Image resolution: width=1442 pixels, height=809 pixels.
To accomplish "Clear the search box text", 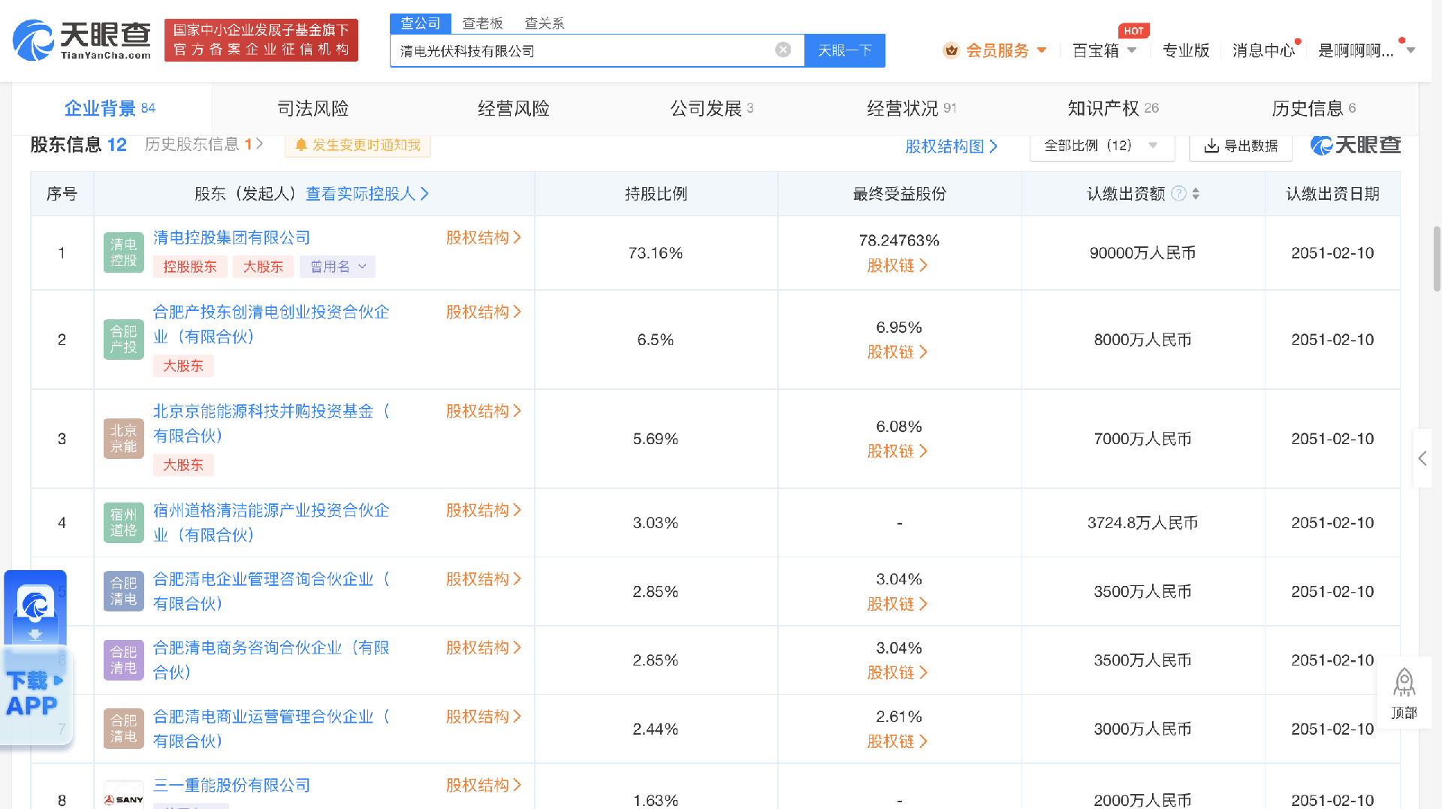I will pos(783,50).
